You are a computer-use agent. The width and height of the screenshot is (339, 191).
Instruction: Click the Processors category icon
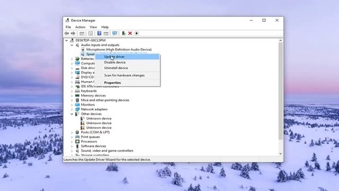(x=77, y=142)
